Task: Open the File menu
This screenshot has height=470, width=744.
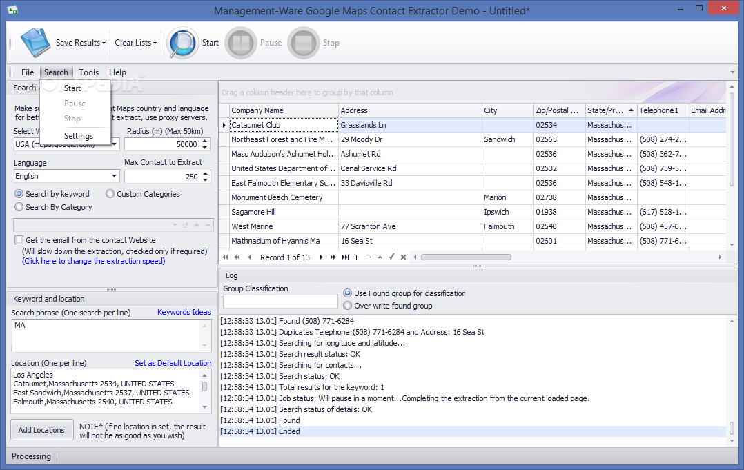Action: coord(28,72)
